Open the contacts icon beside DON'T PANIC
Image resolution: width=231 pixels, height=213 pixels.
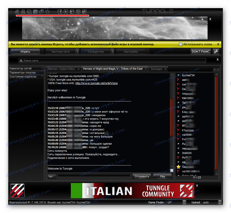click(x=216, y=52)
